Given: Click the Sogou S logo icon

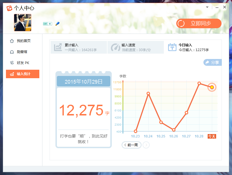Looking at the screenshot, I should click(x=9, y=8).
